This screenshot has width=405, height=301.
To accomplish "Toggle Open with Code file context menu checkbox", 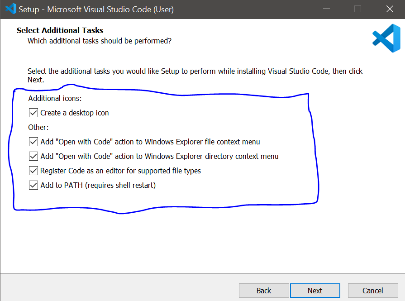I will coord(33,142).
